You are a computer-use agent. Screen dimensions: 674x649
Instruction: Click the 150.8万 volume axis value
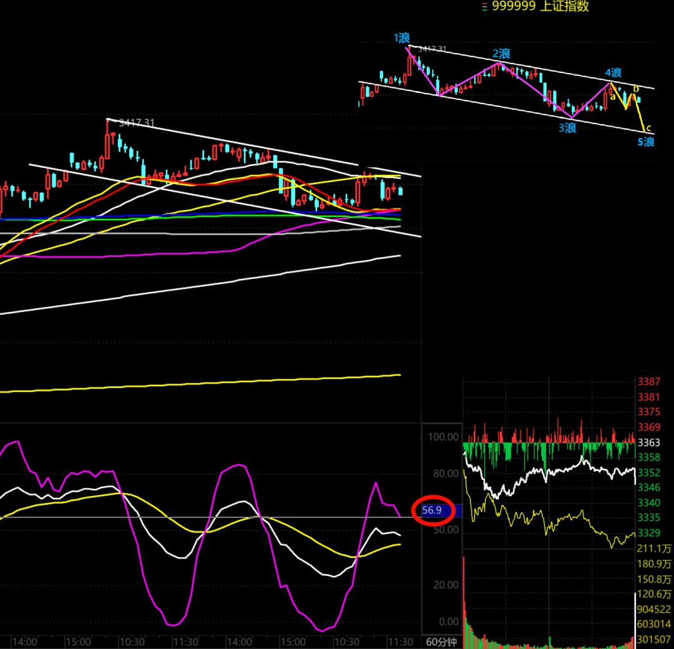click(654, 579)
